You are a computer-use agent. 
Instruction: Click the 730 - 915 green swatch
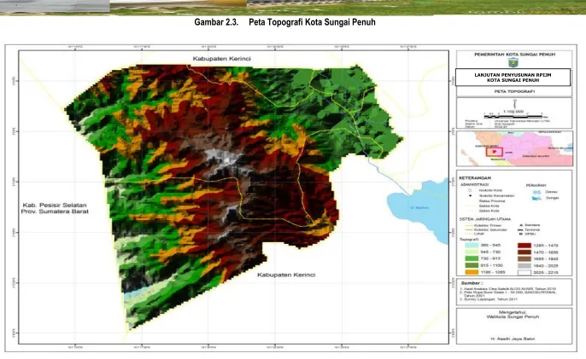[472, 258]
